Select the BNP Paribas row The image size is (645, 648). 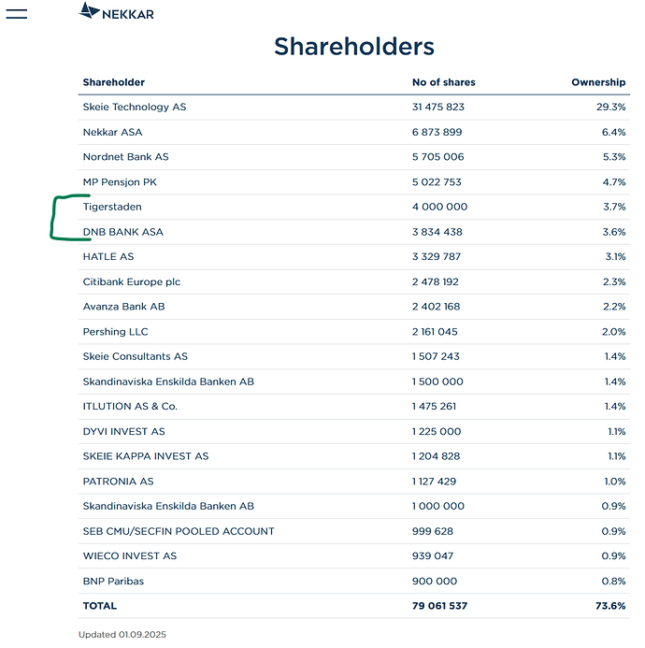tap(113, 581)
